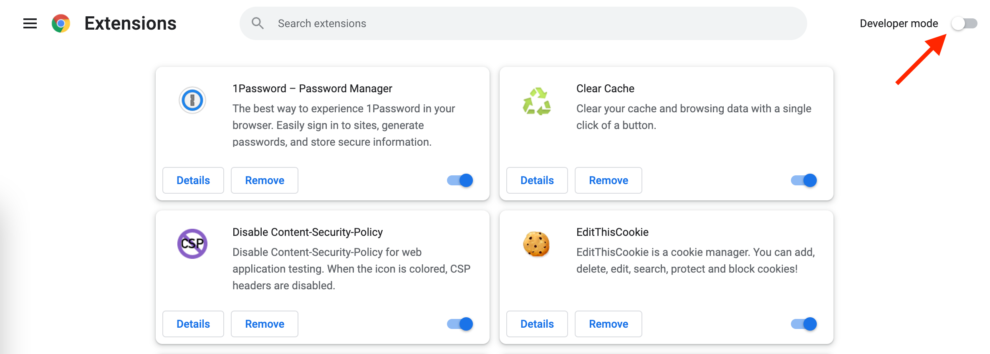
Task: Click the Disable CSP extension icon
Action: click(192, 243)
